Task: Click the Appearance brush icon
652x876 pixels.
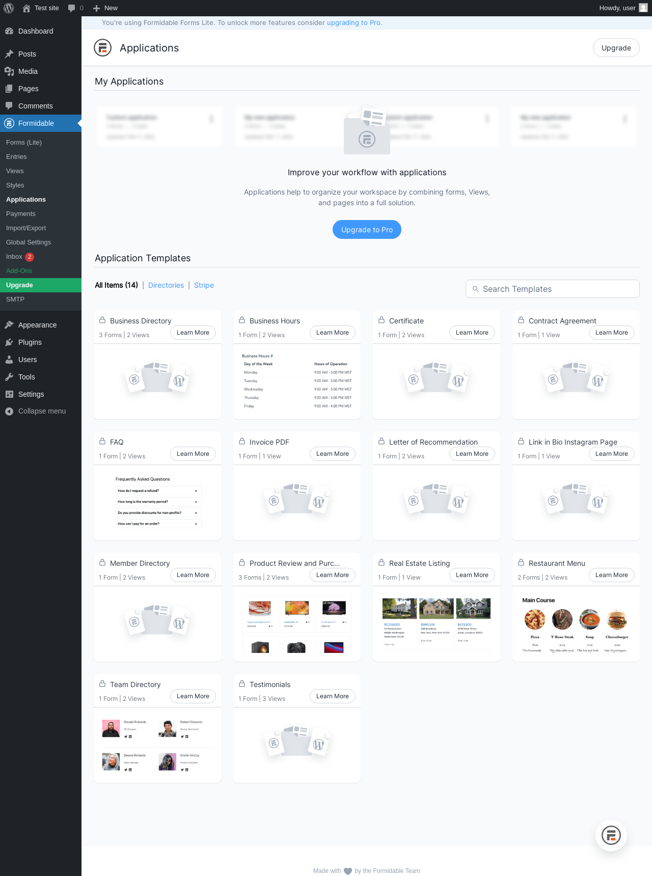Action: 9,325
